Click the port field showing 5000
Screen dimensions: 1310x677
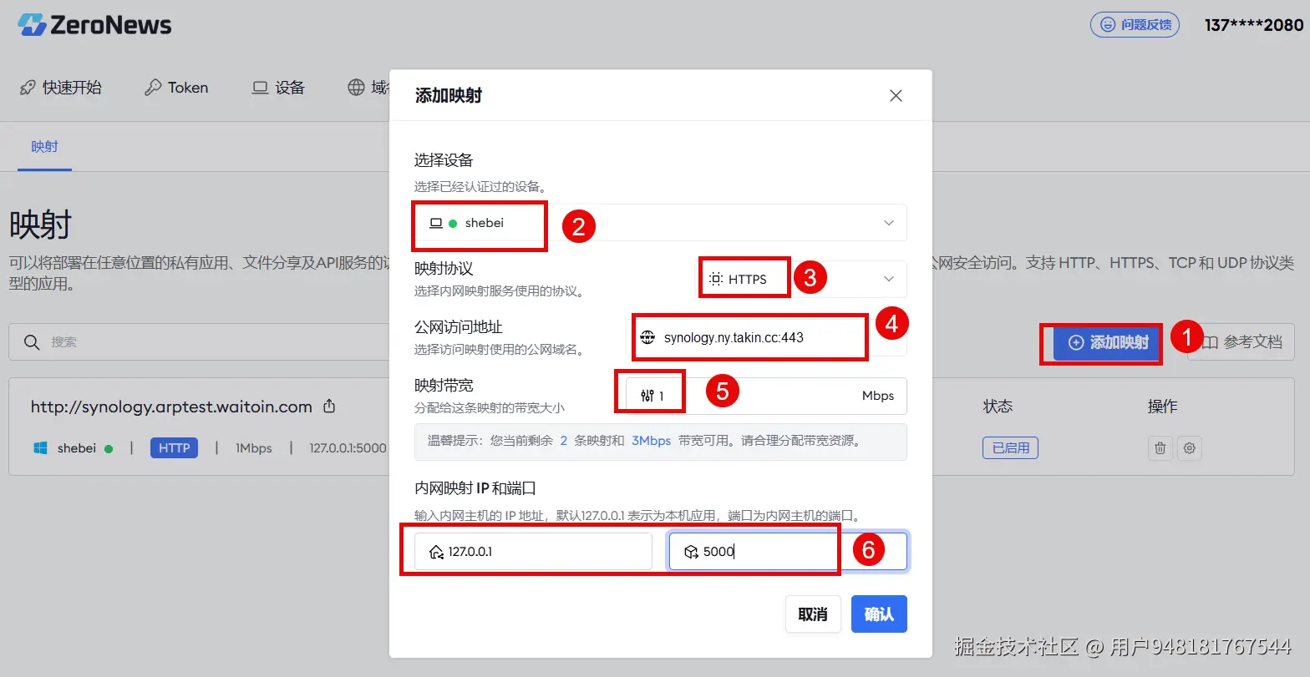tap(788, 551)
